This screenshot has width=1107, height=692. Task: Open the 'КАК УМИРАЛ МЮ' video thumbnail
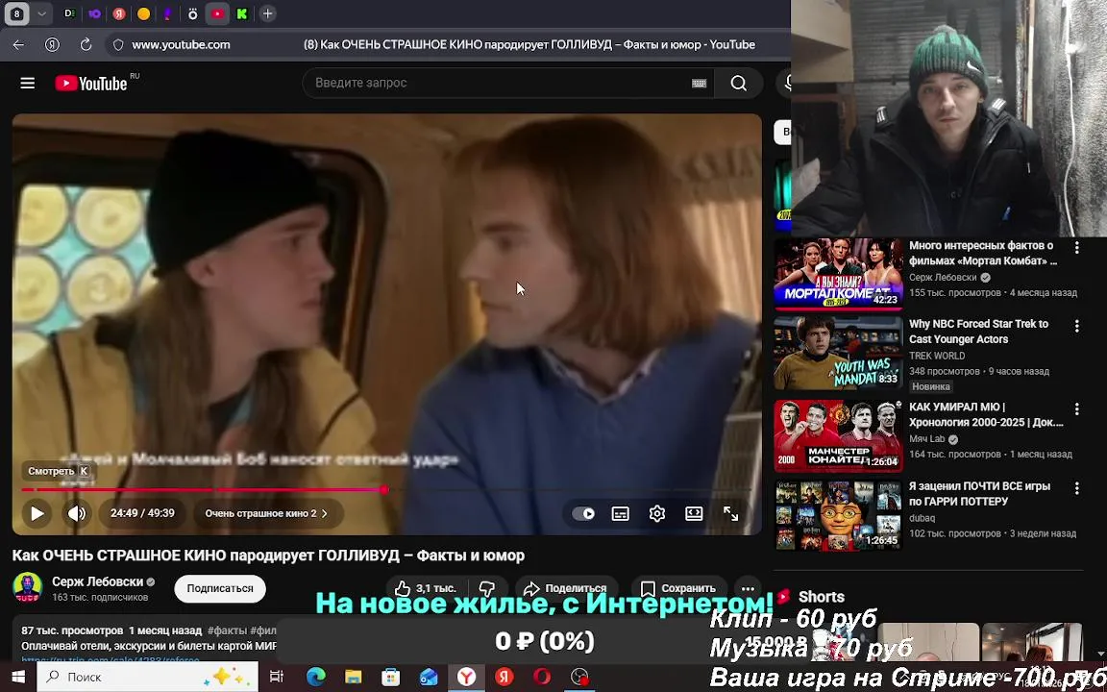[x=838, y=435]
